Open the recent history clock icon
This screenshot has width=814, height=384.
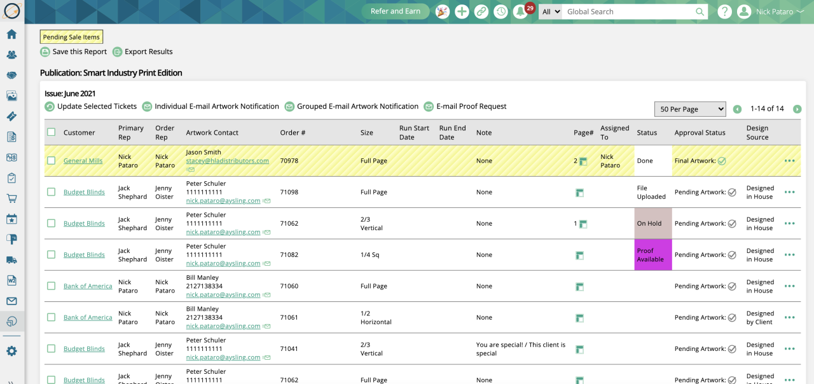click(500, 11)
